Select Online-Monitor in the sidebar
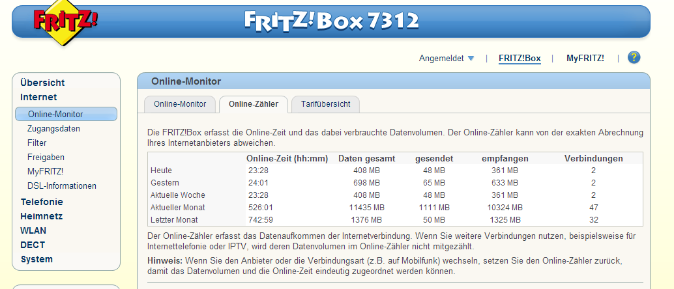Screen dimensions: 674x289 66,114
